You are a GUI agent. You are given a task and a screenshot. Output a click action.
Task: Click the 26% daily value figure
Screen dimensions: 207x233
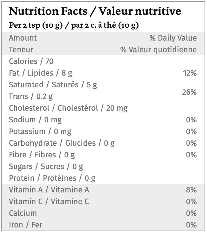click(189, 92)
